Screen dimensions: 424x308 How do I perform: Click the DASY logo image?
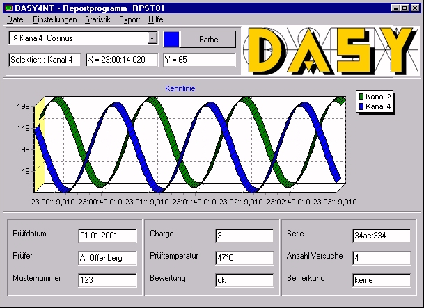[331, 51]
